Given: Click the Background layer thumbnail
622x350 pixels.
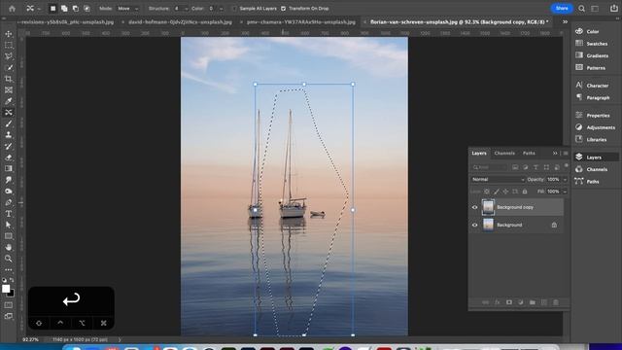Looking at the screenshot, I should tap(488, 225).
